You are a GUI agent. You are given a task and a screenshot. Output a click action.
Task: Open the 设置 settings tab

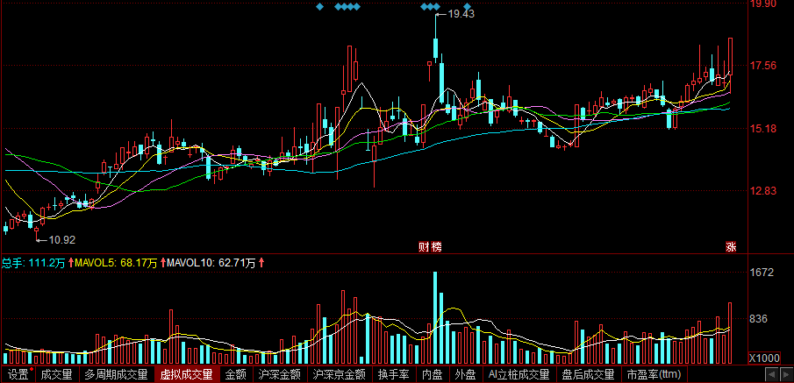click(x=18, y=375)
